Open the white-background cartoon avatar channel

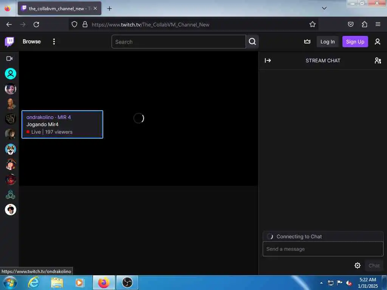[x=11, y=210]
